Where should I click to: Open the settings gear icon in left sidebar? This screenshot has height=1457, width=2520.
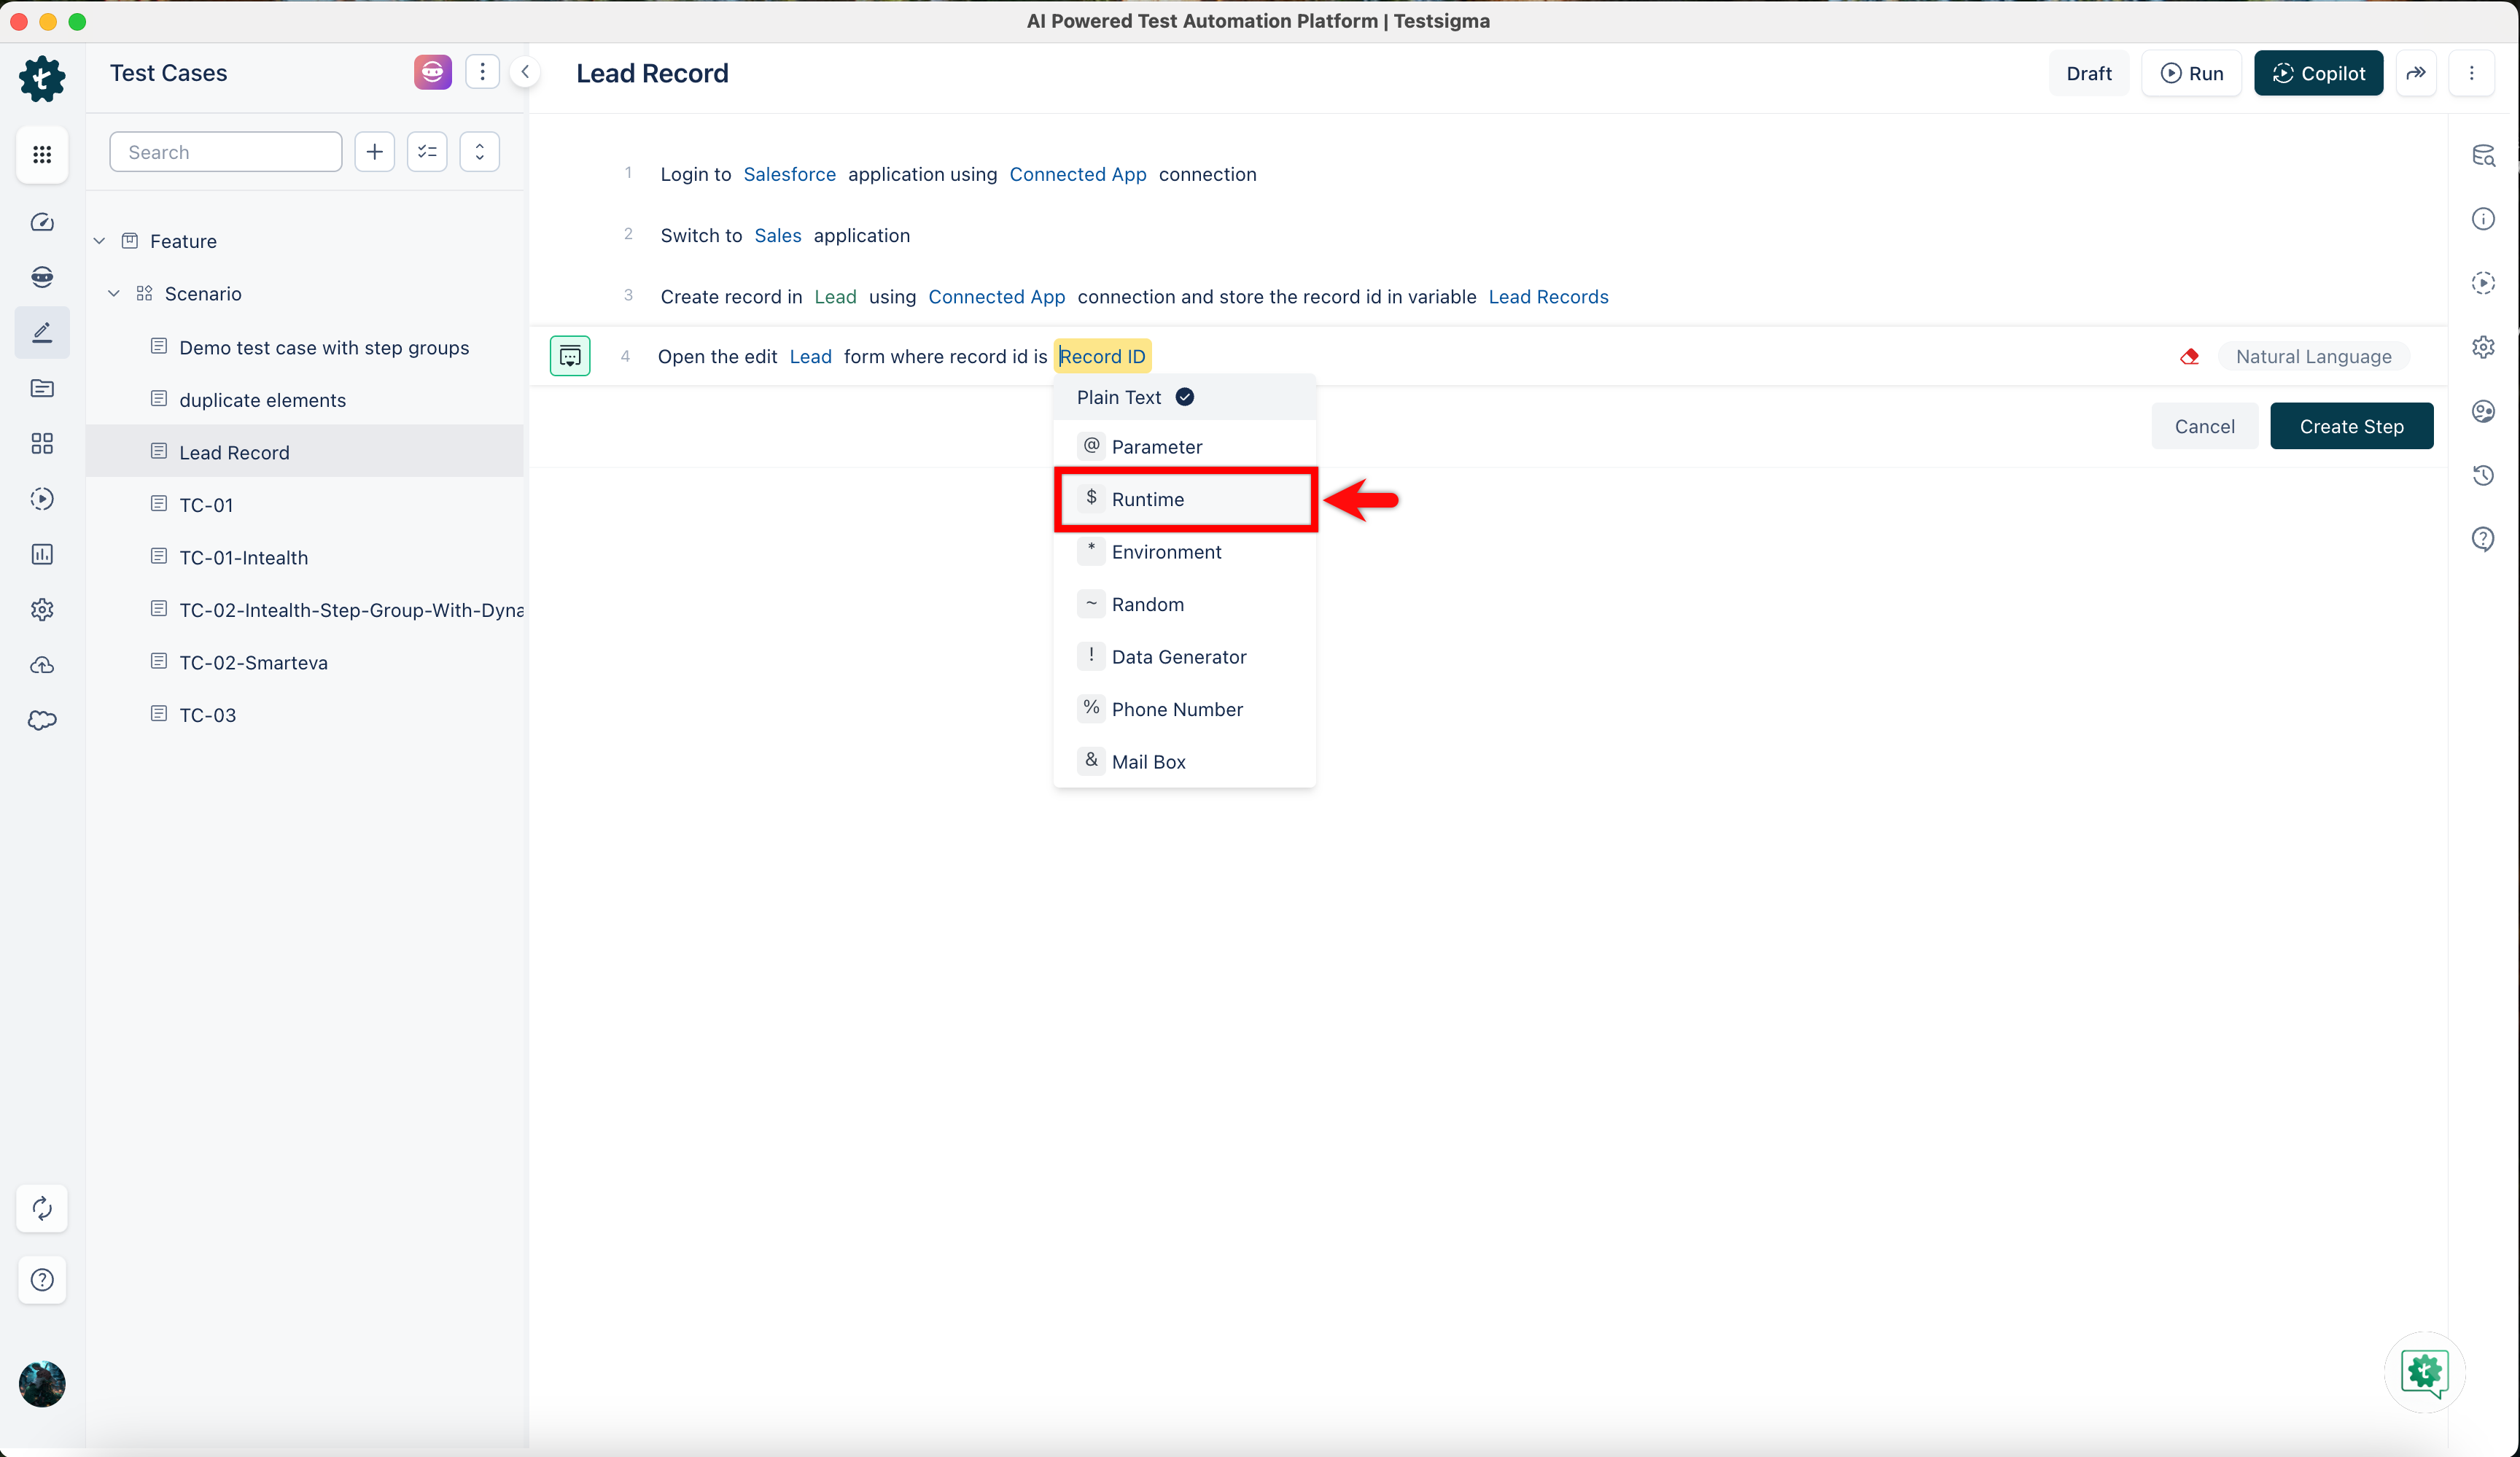point(42,609)
